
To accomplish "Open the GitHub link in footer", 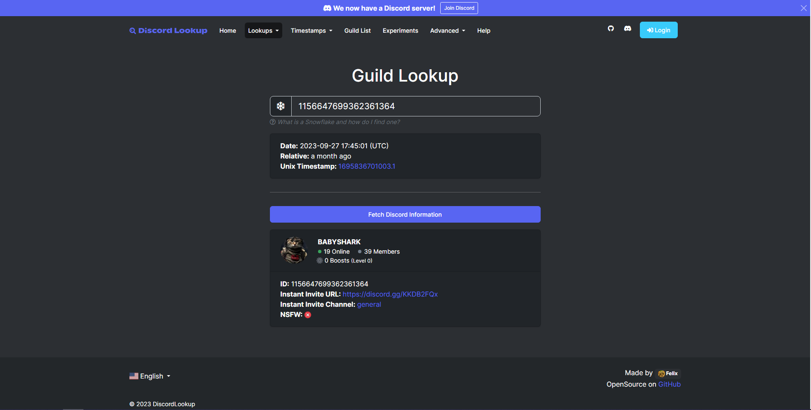I will [x=669, y=385].
